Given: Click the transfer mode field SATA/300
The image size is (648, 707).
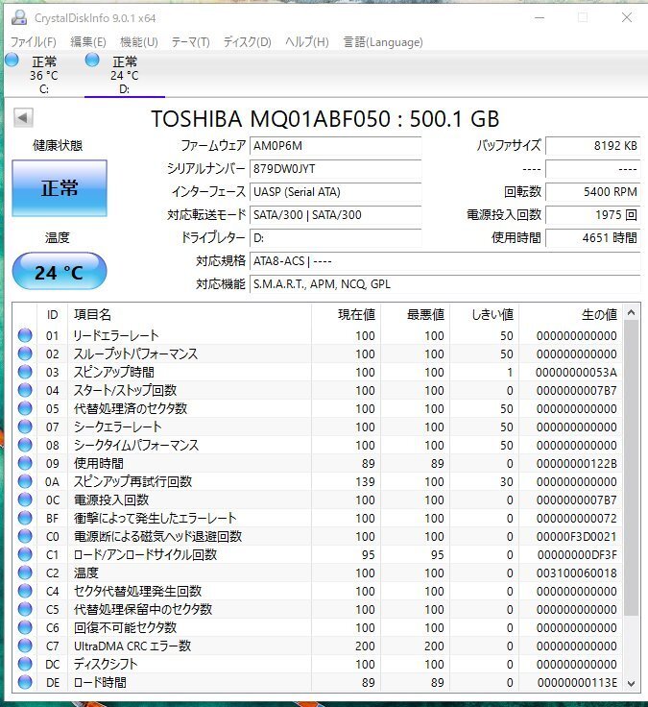Looking at the screenshot, I should 335,214.
